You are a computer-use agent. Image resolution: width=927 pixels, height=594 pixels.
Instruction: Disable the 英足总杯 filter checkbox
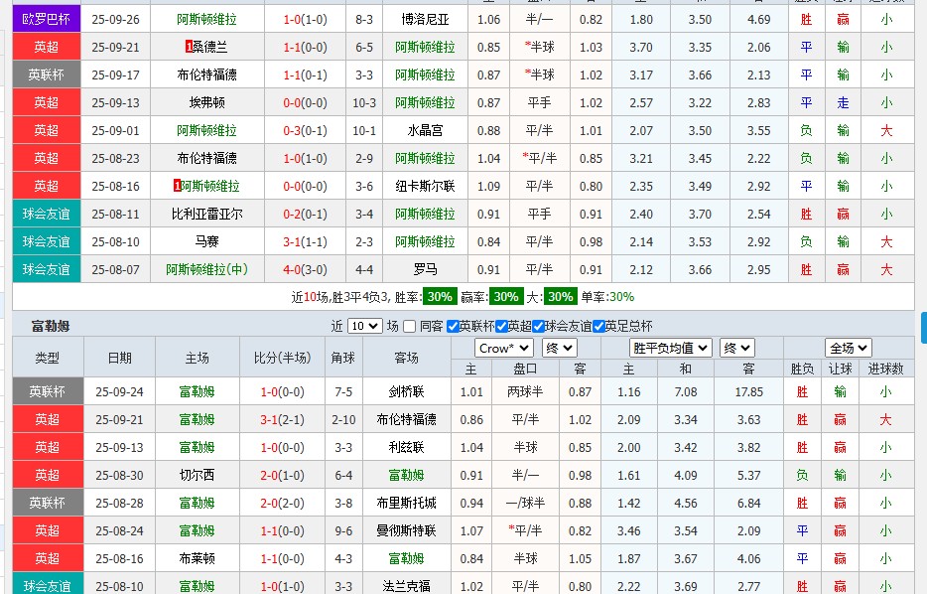tap(599, 328)
